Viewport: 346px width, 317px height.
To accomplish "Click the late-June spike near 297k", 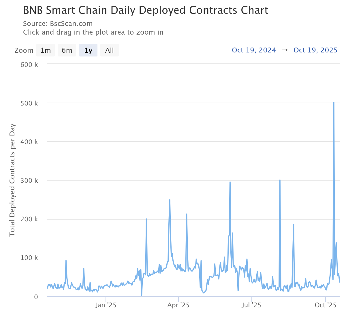I will coord(230,182).
